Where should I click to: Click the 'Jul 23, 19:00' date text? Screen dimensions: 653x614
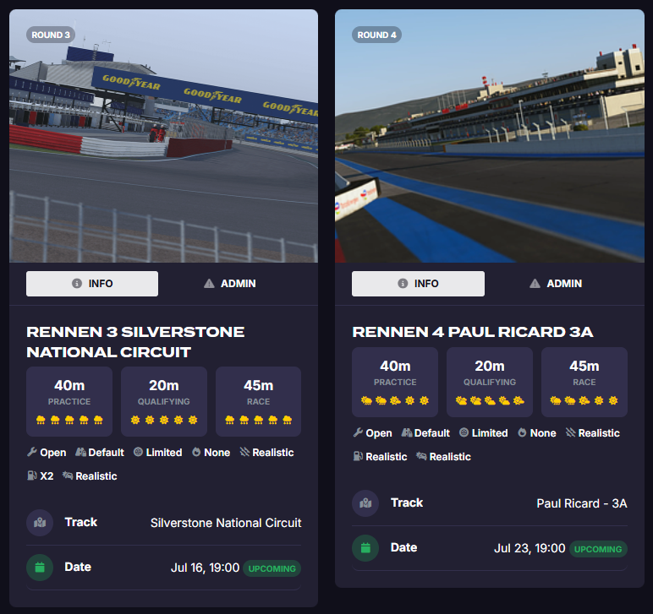click(530, 548)
